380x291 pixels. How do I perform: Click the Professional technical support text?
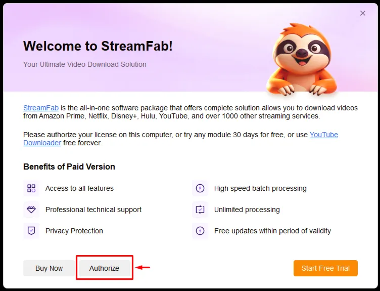point(93,210)
